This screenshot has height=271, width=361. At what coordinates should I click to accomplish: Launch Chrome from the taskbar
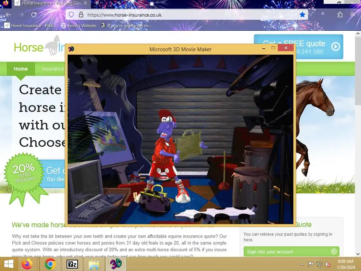50,264
